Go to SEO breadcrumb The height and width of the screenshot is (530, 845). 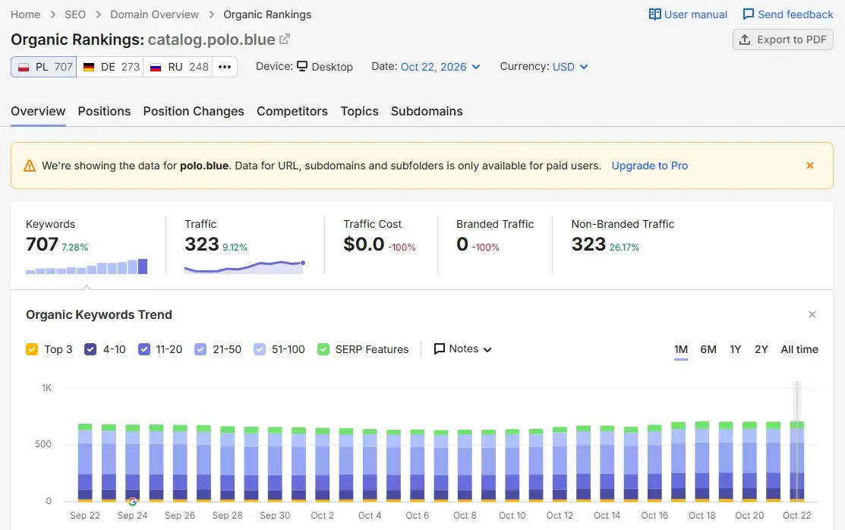75,14
